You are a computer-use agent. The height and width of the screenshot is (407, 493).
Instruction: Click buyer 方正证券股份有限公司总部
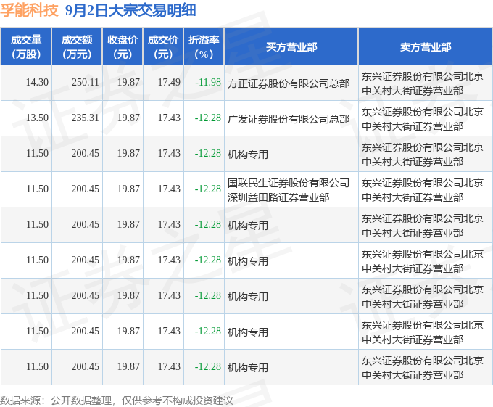(289, 83)
